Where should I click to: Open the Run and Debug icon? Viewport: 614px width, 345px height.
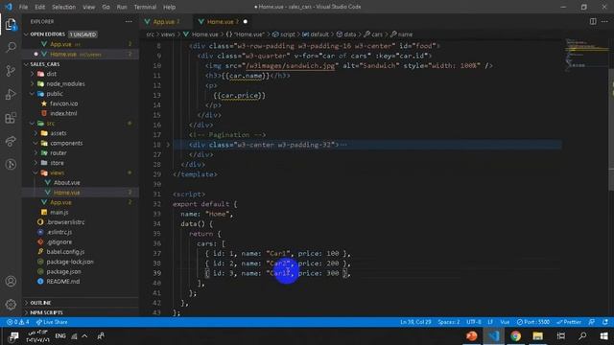pyautogui.click(x=11, y=94)
